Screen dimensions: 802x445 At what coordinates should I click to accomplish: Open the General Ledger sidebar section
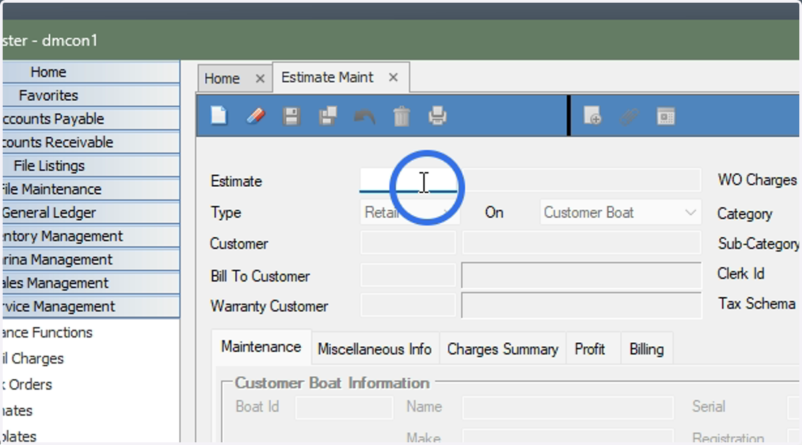click(91, 213)
